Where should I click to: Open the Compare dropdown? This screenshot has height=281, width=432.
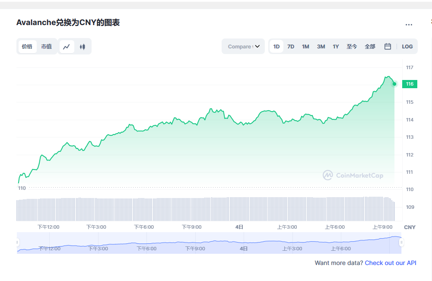pos(243,46)
